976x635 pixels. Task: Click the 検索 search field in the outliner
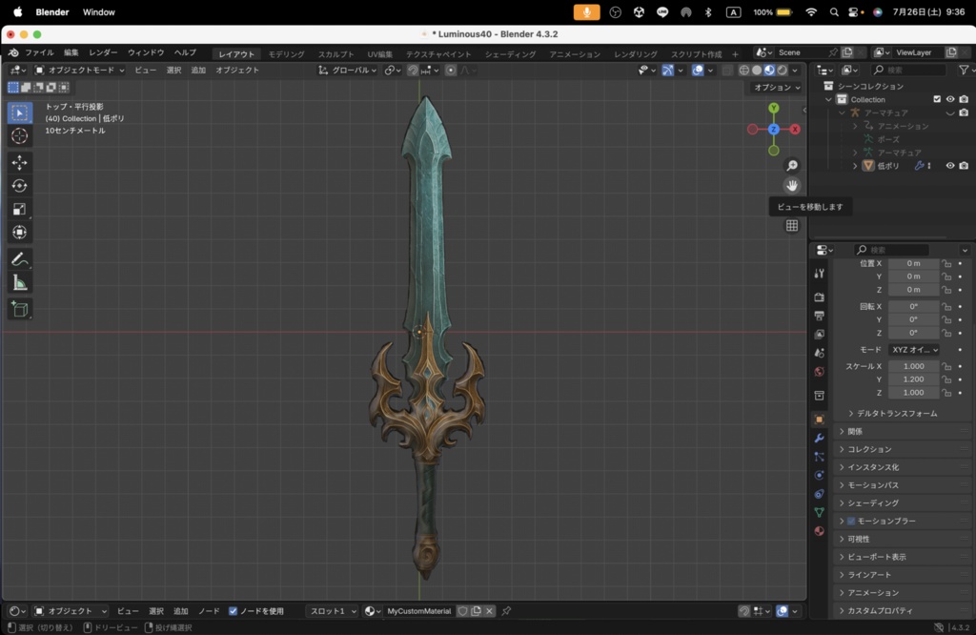910,69
